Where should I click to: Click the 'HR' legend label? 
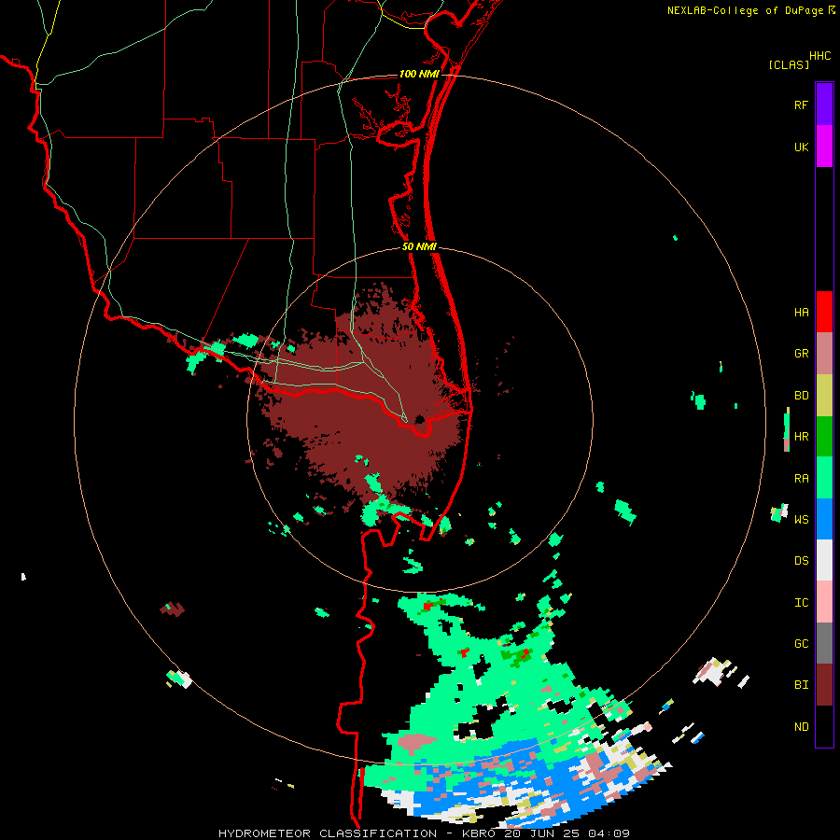pyautogui.click(x=801, y=437)
